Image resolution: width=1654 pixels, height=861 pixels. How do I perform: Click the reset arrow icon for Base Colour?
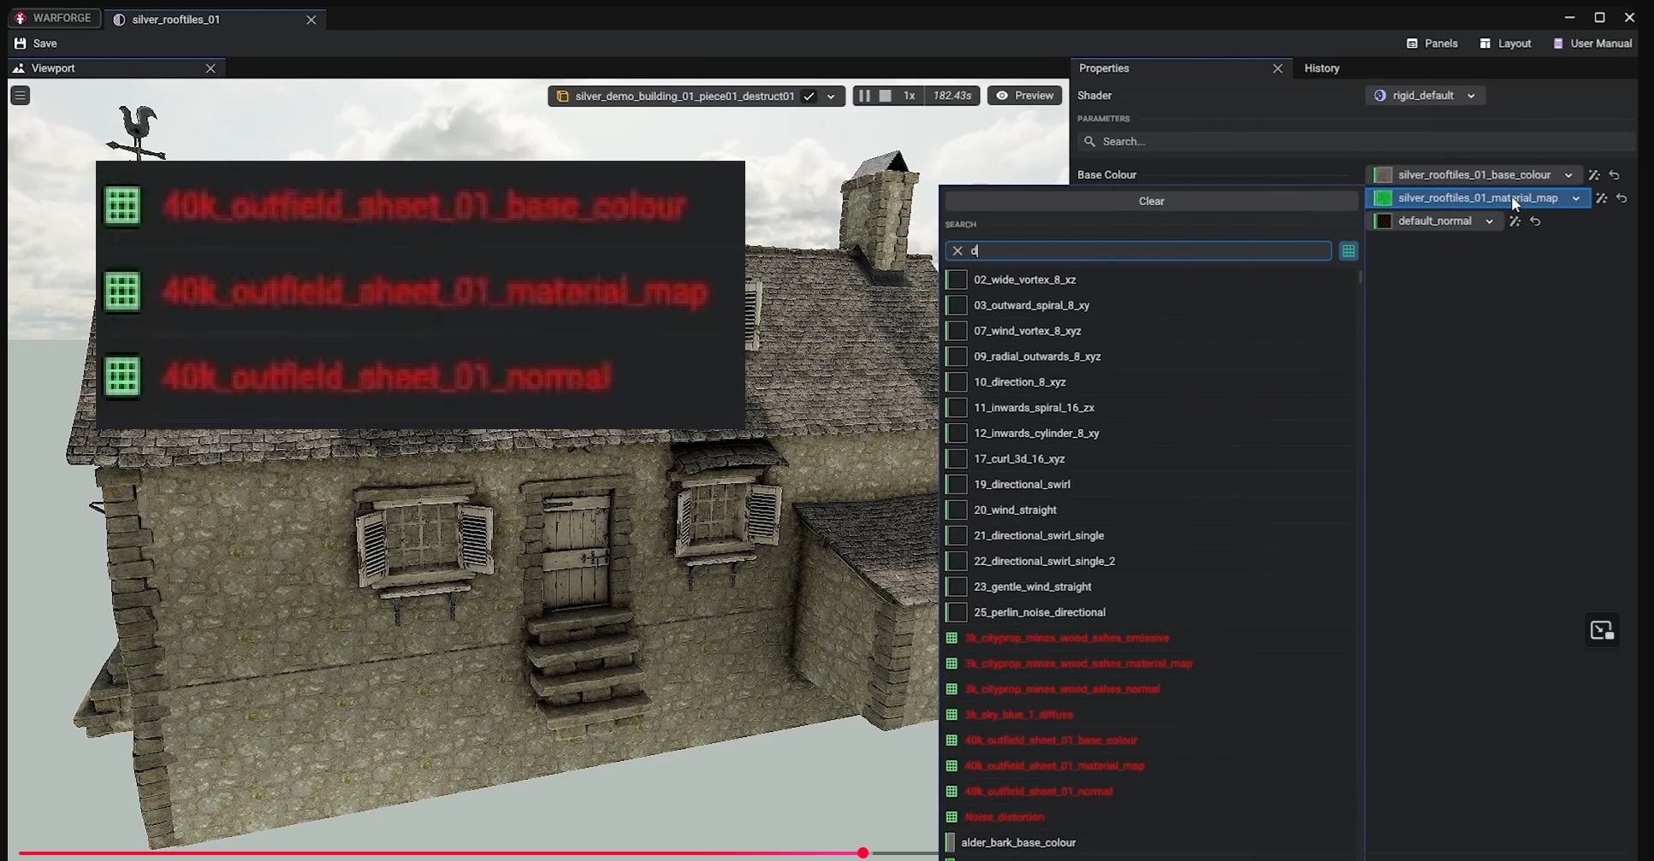(x=1615, y=175)
